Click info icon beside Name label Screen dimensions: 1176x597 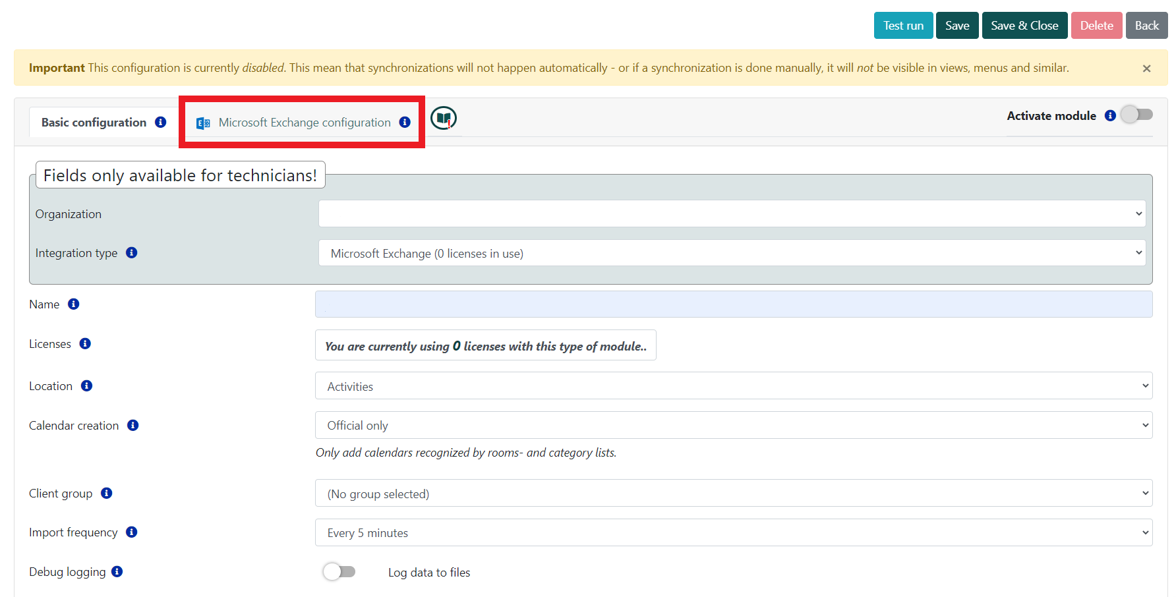pos(73,304)
